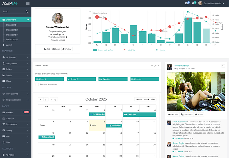Image resolution: width=229 pixels, height=158 pixels.
Task: Open the bell alerts icon
Action: (x=193, y=3)
